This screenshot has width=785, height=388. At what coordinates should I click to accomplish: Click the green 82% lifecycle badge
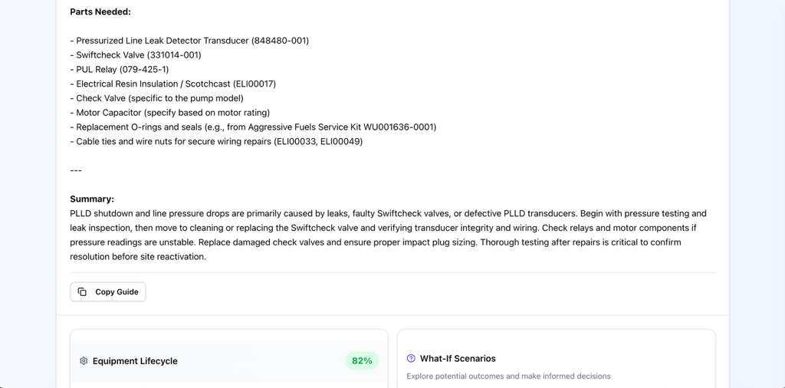[x=362, y=361]
